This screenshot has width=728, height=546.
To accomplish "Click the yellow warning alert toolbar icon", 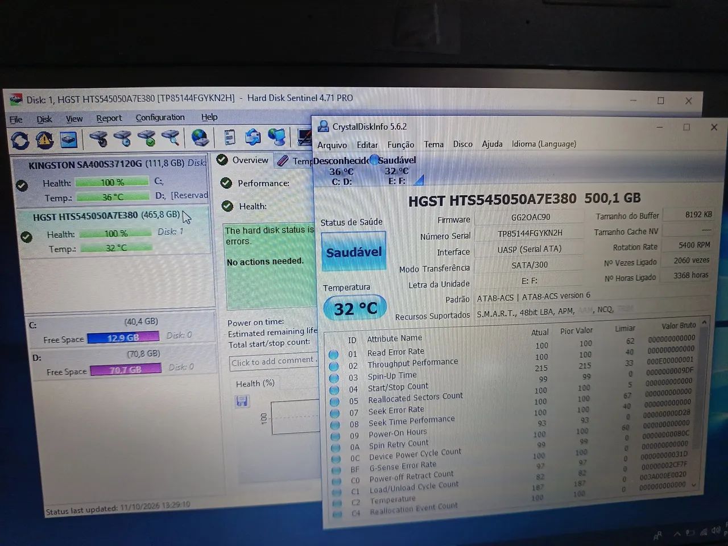I will (x=44, y=139).
